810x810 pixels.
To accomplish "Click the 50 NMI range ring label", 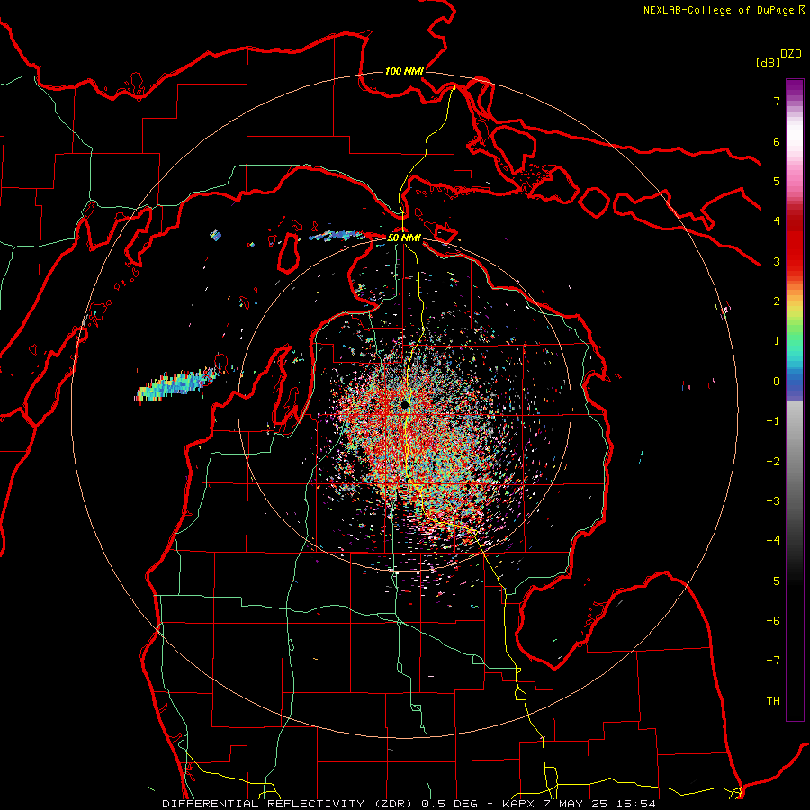I will click(404, 238).
